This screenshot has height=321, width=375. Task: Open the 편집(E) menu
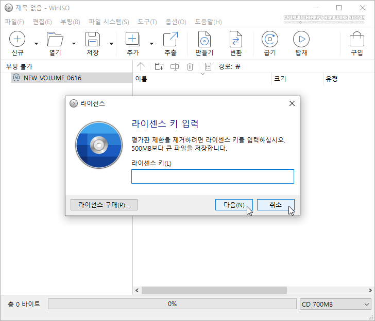(42, 22)
